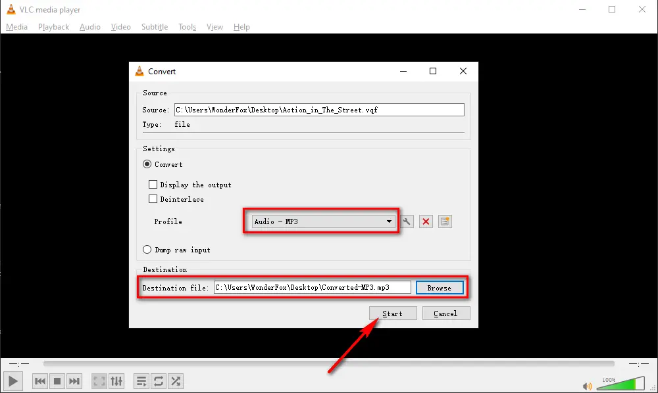Maximize the VLC media player main window
The image size is (658, 393).
pos(612,9)
